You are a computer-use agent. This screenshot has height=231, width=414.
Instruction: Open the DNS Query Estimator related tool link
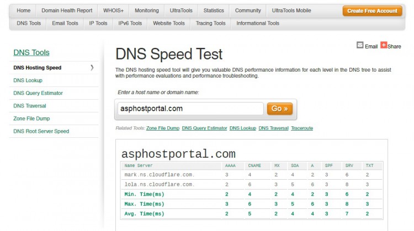[204, 128]
